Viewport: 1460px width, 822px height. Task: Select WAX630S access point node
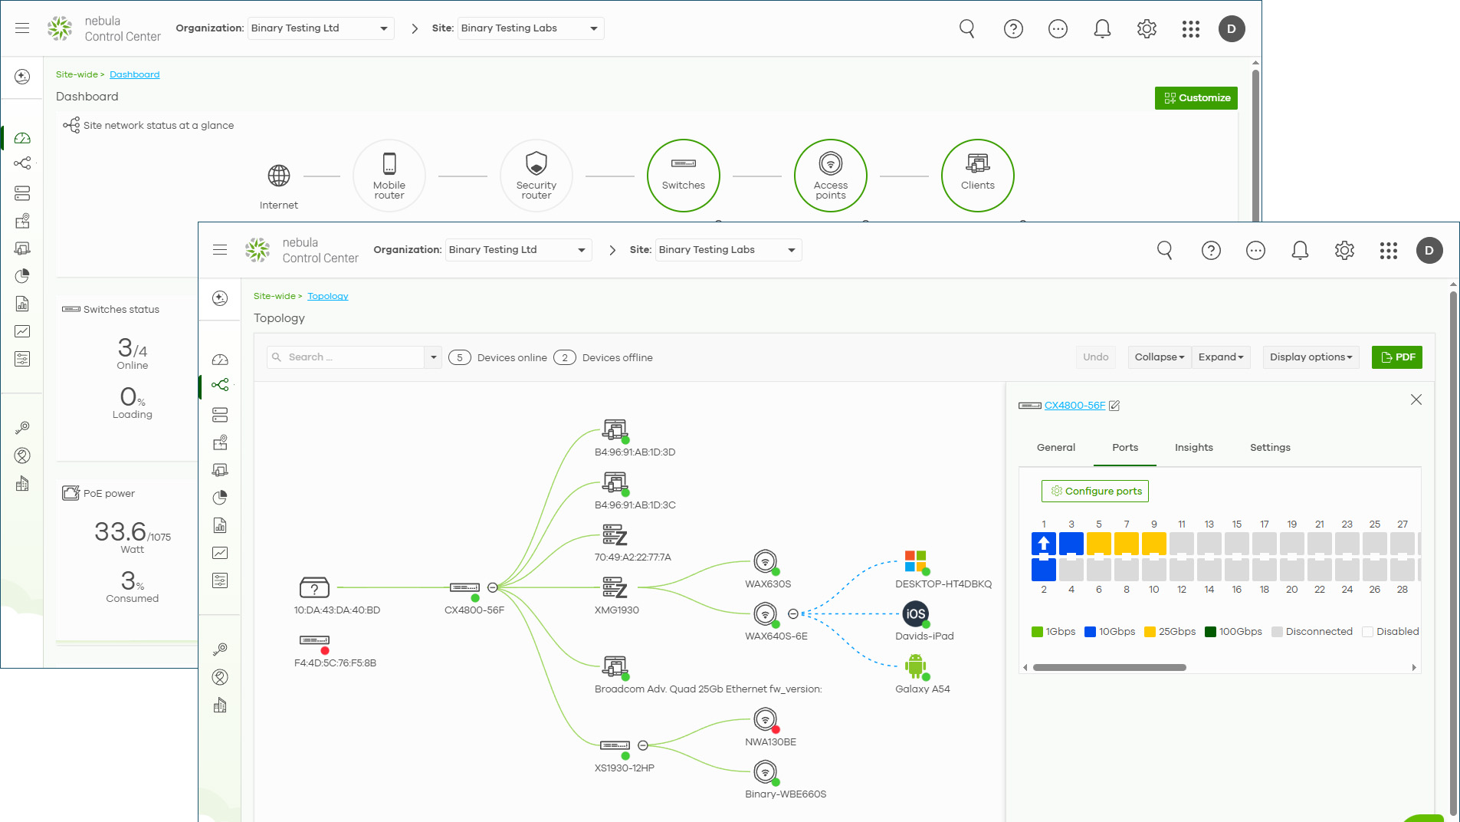tap(766, 561)
